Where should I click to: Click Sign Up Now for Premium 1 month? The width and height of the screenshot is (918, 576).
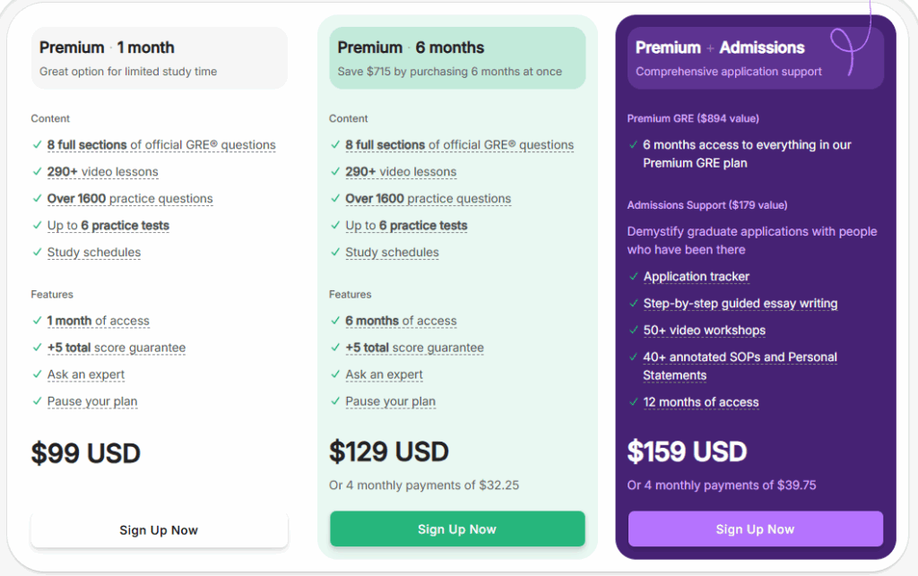[159, 530]
